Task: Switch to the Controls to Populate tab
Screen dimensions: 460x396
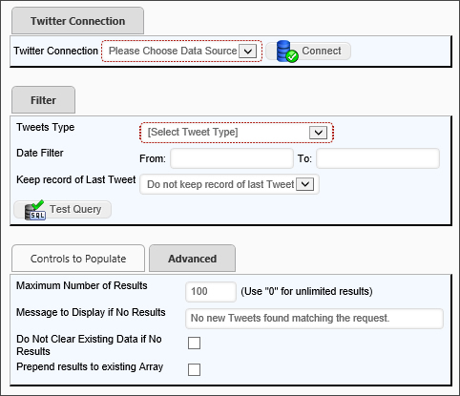Action: coord(78,259)
